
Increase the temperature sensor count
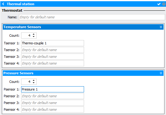[x=34, y=34]
